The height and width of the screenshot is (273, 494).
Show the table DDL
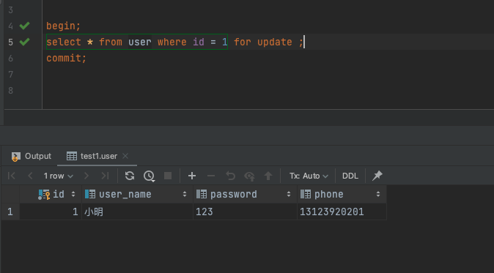click(x=350, y=176)
